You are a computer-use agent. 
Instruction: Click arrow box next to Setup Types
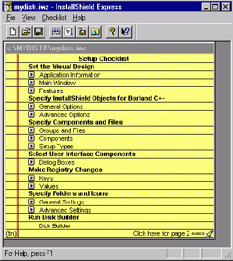[31, 146]
